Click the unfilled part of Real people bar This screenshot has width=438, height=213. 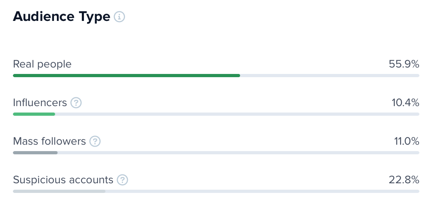(330, 76)
